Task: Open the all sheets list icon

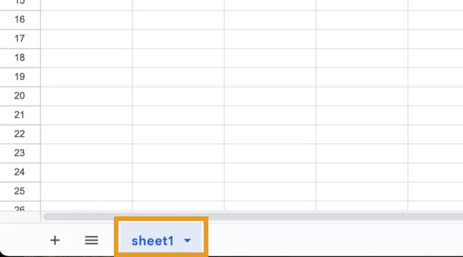Action: [x=91, y=240]
